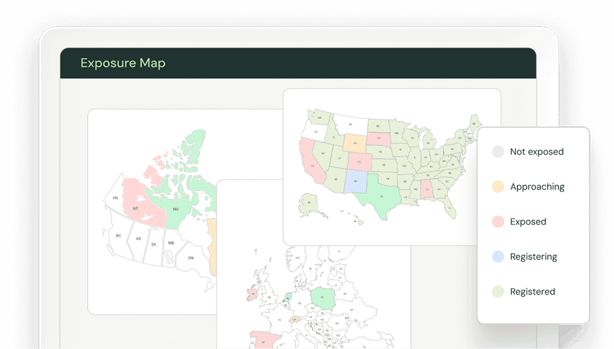Screen dimensions: 614x349
Task: Select Ontario (ON) on Canada map
Action: pos(190,258)
